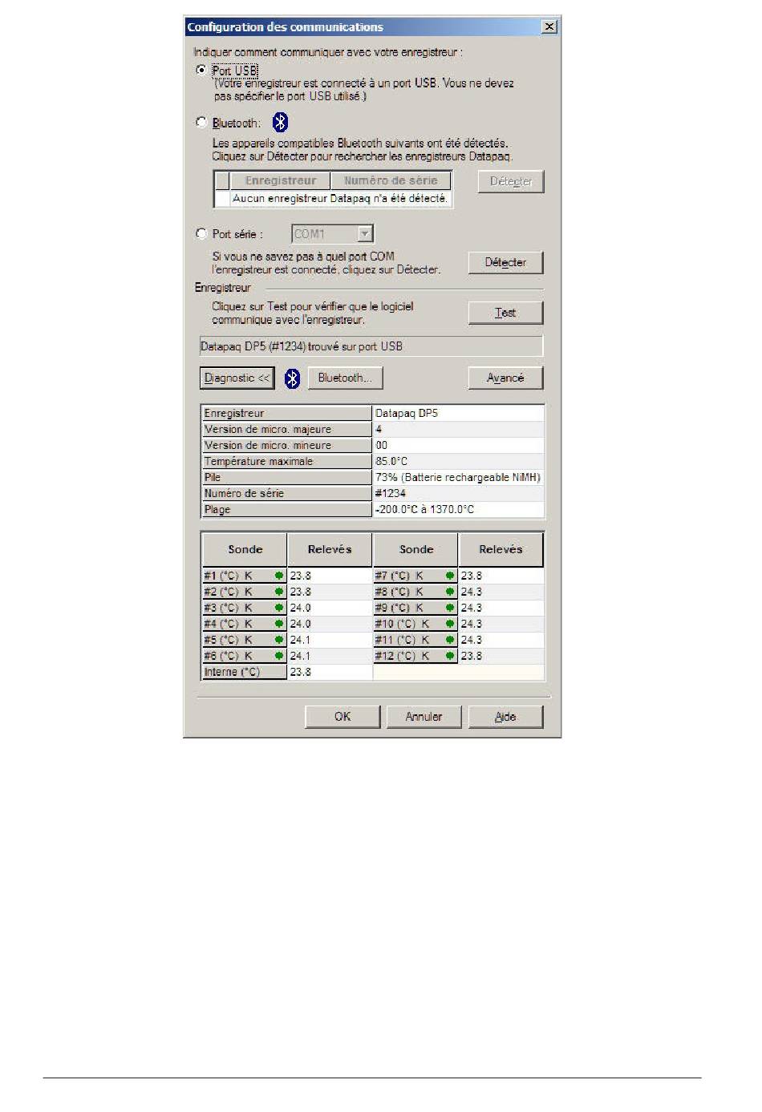Click the Enregistreur column header in the Bluetooth list
The image size is (762, 1112).
pyautogui.click(x=281, y=180)
